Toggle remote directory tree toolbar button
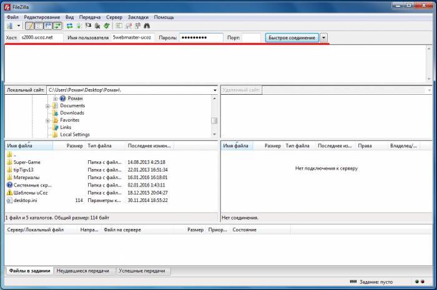 (48, 26)
